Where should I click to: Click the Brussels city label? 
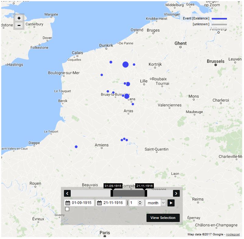point(216,61)
